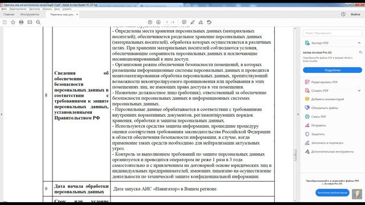The height and width of the screenshot is (205, 365).
Task: Click the bold text Правительством РФ
Action: pyautogui.click(x=77, y=118)
